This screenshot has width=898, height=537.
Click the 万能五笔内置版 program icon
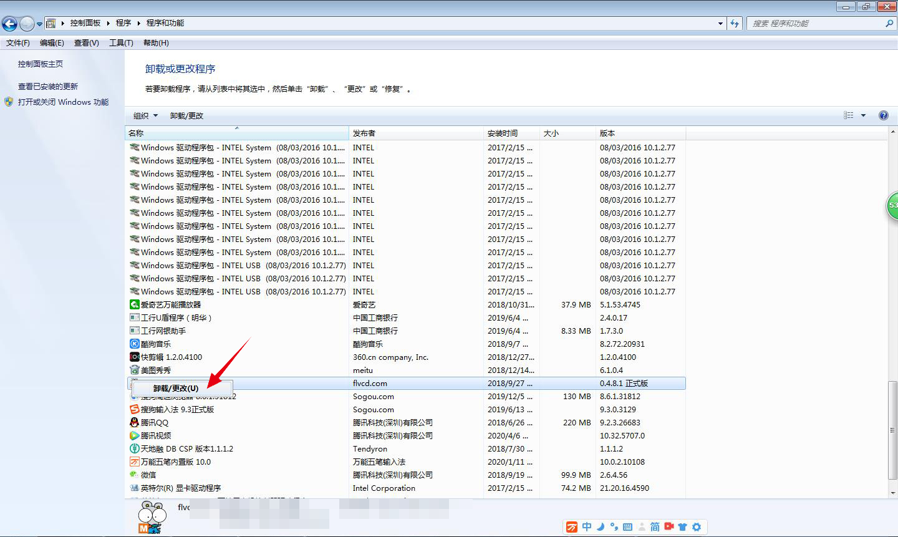(x=134, y=462)
